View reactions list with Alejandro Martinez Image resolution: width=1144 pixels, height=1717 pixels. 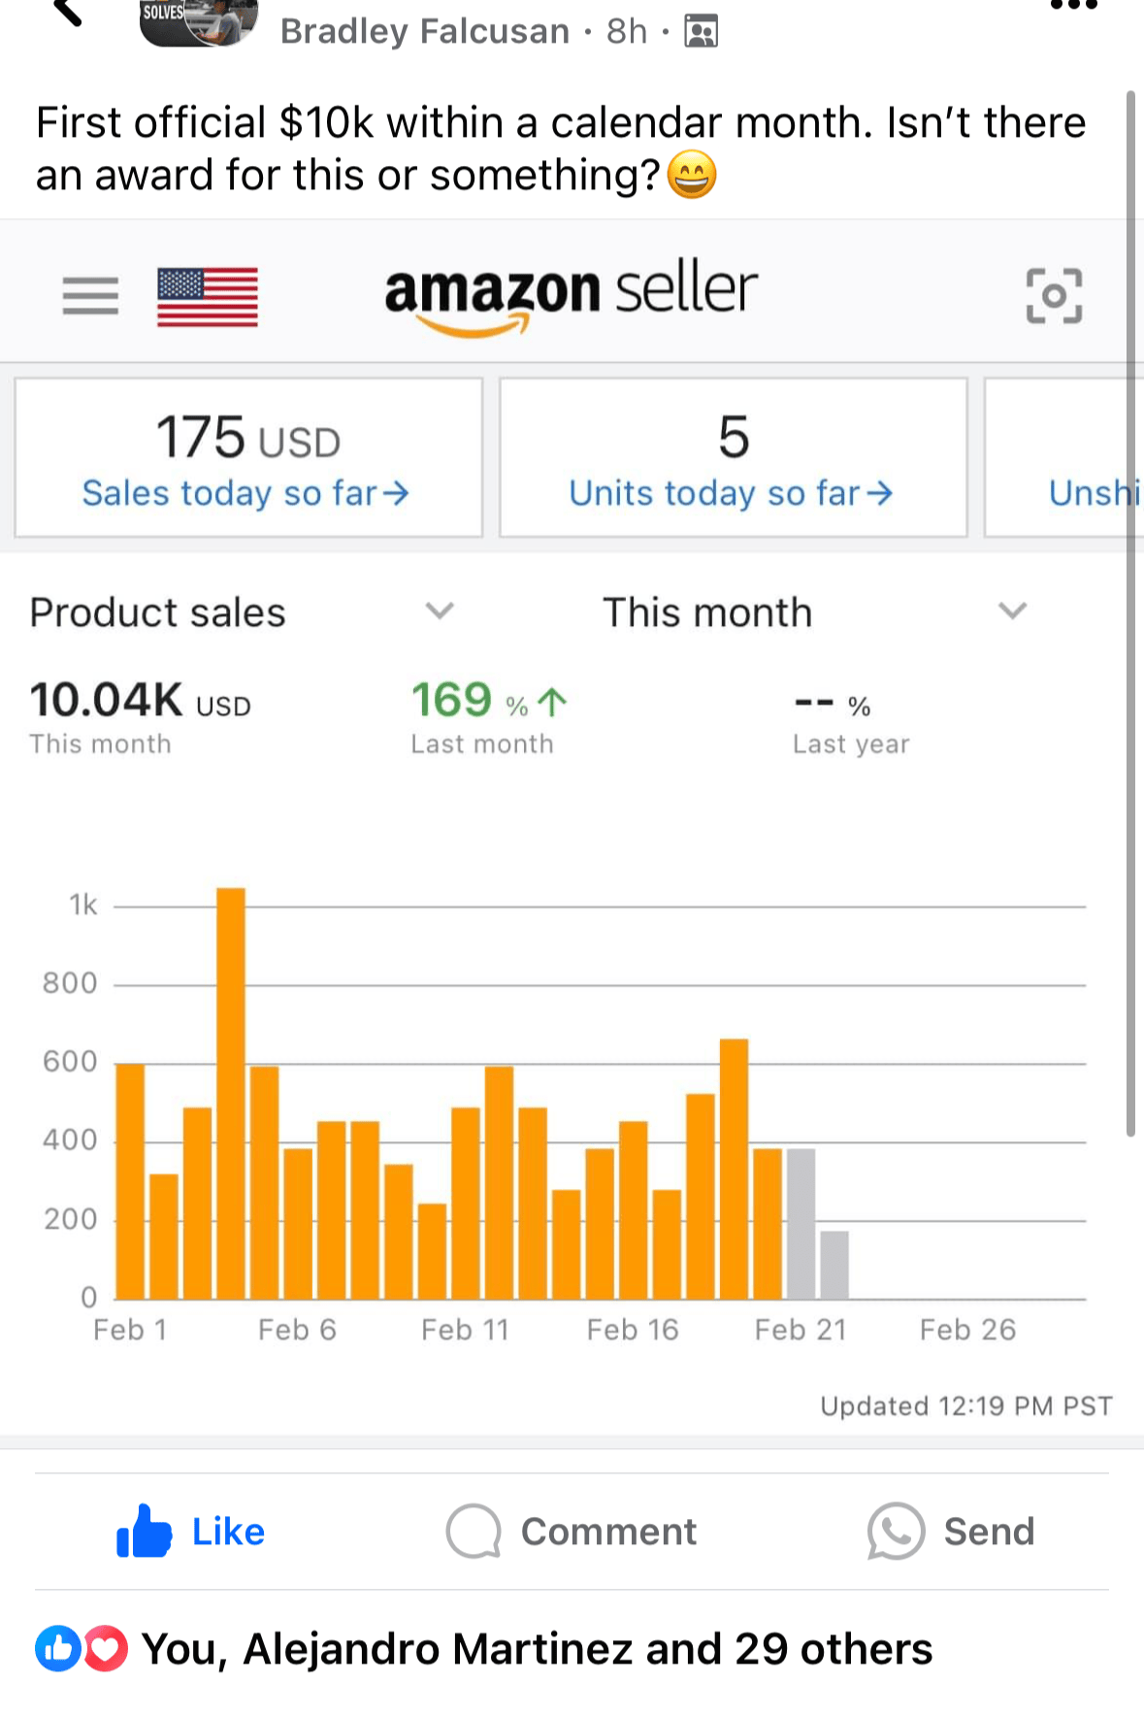(537, 1648)
